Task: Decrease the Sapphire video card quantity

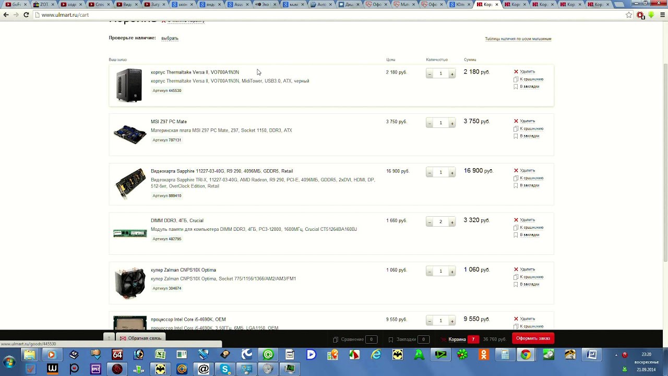Action: click(430, 172)
